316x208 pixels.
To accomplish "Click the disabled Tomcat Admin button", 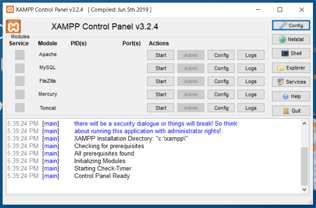I will [191, 108].
